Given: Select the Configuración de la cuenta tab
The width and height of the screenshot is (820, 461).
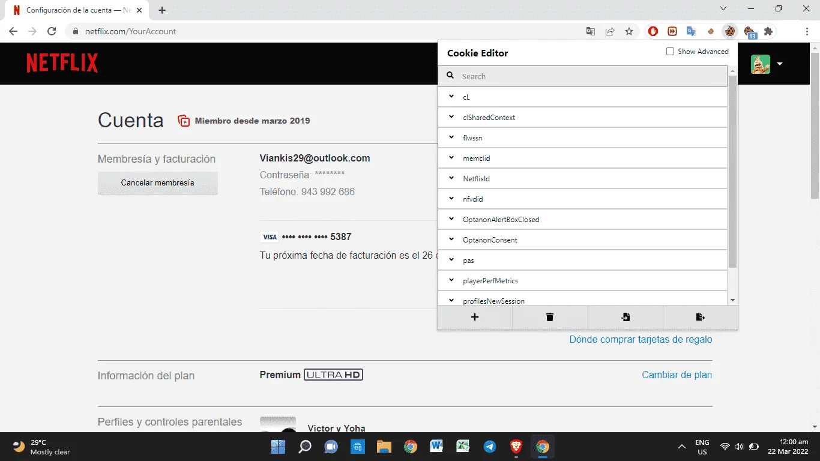Looking at the screenshot, I should 76,11.
